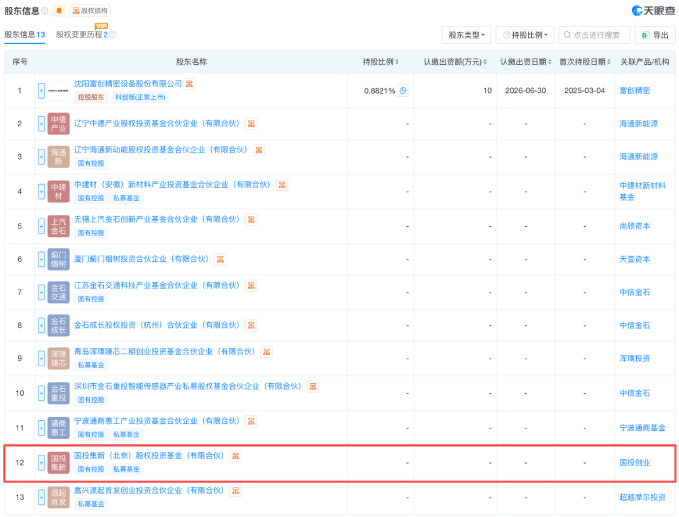This screenshot has width=679, height=517.
Task: Expand row of 中建材（安徽）新材料产业投资基金
Action: [41, 191]
